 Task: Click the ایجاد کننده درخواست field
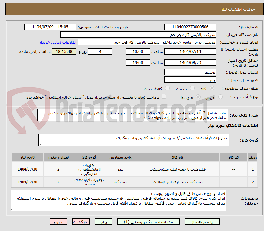[147, 42]
